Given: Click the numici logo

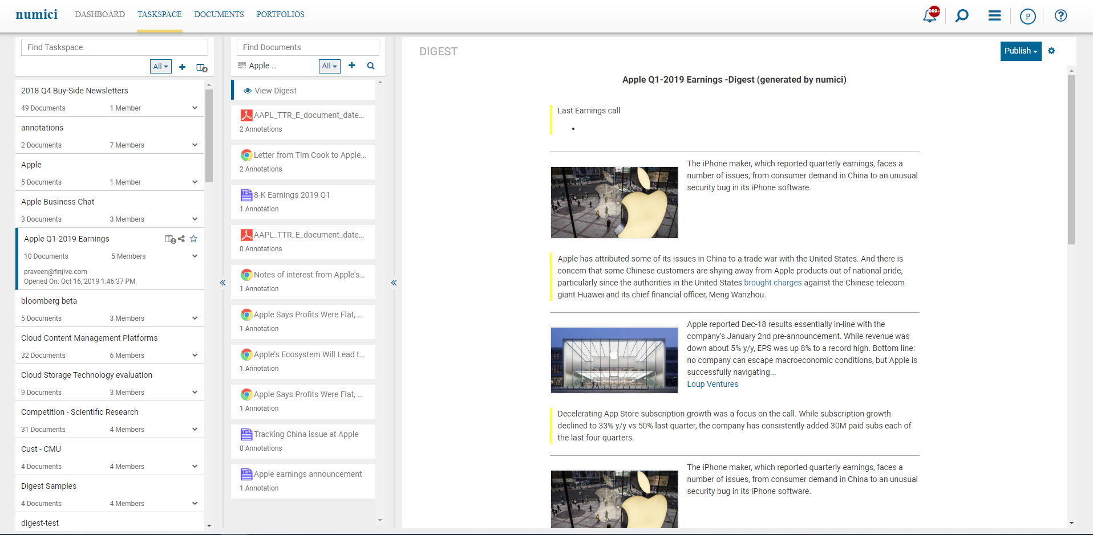Looking at the screenshot, I should point(37,14).
